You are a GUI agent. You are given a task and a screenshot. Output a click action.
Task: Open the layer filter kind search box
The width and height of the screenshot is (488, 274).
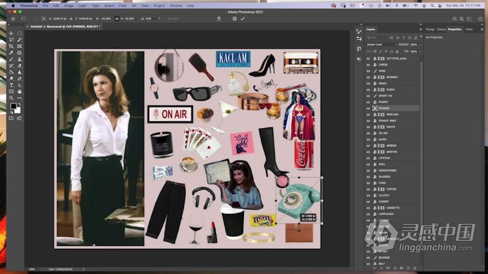377,38
